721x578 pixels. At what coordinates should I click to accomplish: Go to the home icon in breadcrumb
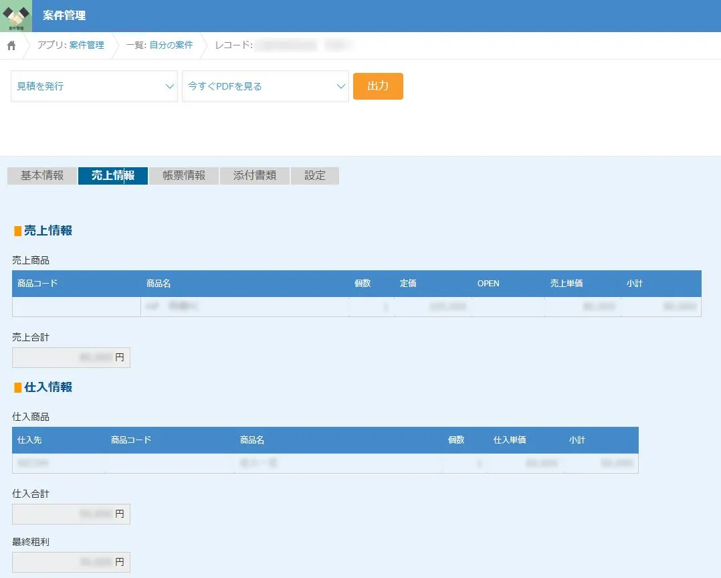[x=11, y=45]
